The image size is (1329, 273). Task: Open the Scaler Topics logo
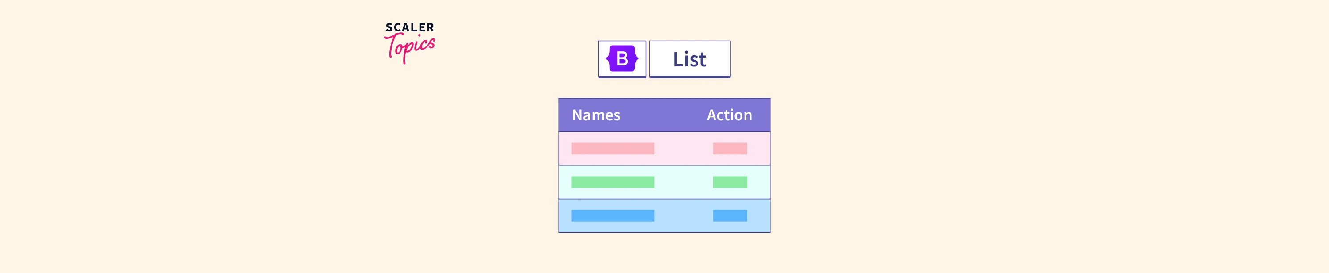pos(410,41)
